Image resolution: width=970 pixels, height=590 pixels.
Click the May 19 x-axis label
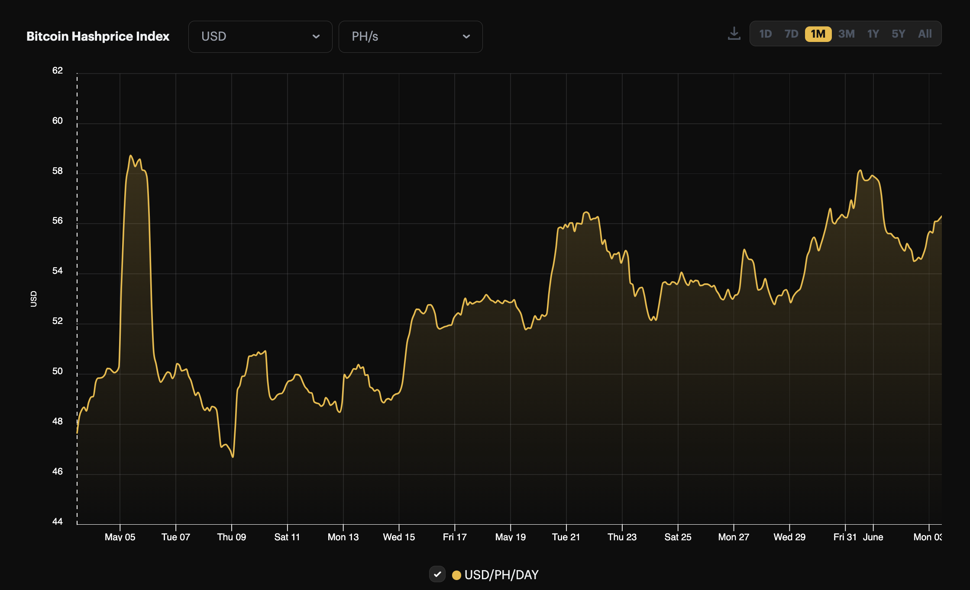pyautogui.click(x=510, y=537)
